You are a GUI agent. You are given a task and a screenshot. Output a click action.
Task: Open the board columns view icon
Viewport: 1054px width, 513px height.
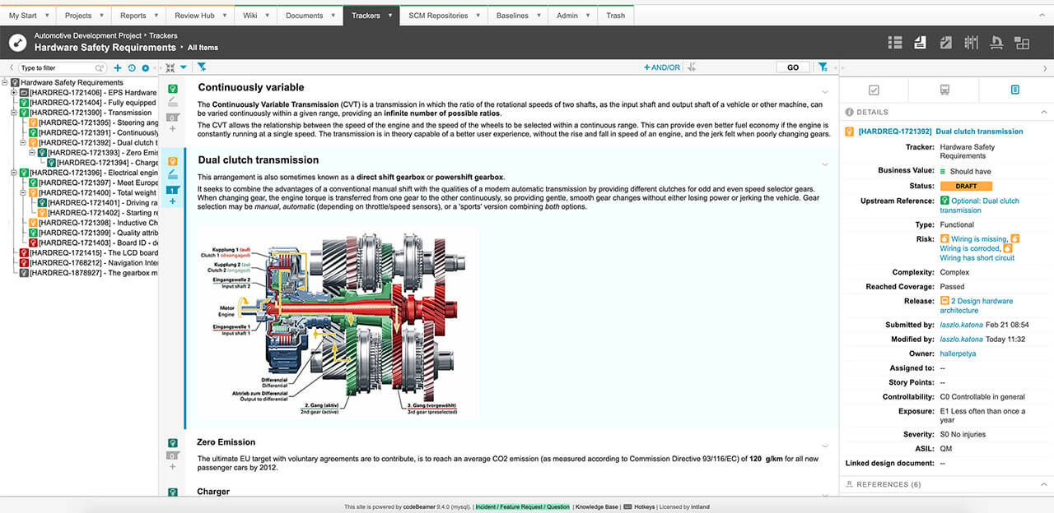point(972,42)
